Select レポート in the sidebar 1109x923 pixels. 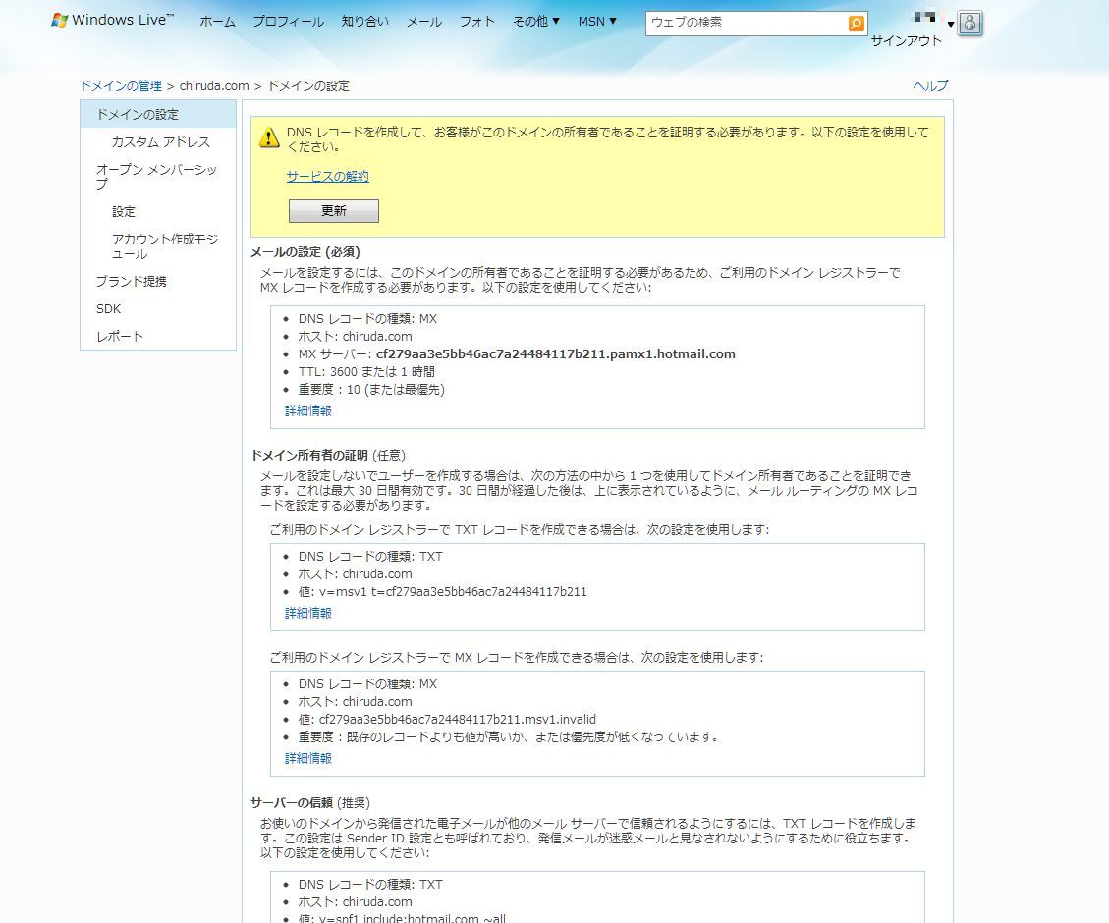tap(120, 337)
